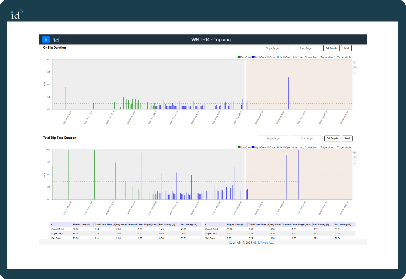This screenshot has width=406, height=279.
Task: Click the 'On Slip Duration' heading
Action: 54,48
